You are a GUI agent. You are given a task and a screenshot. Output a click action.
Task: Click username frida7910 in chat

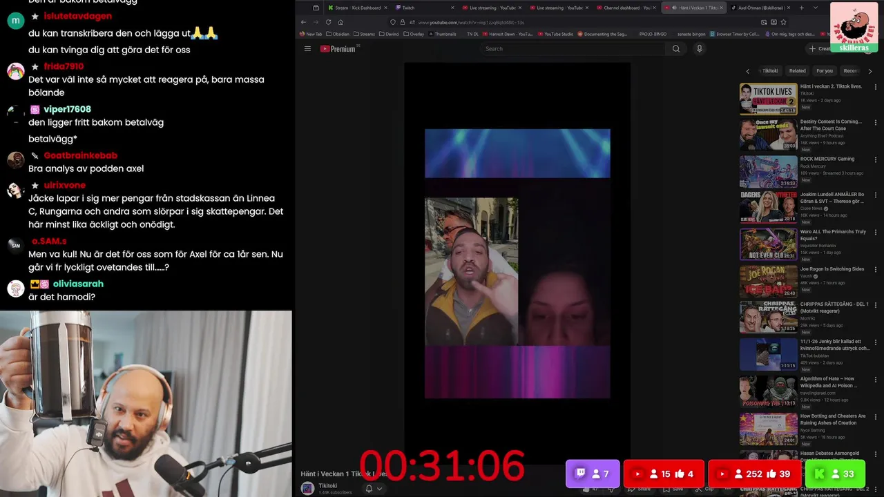64,66
